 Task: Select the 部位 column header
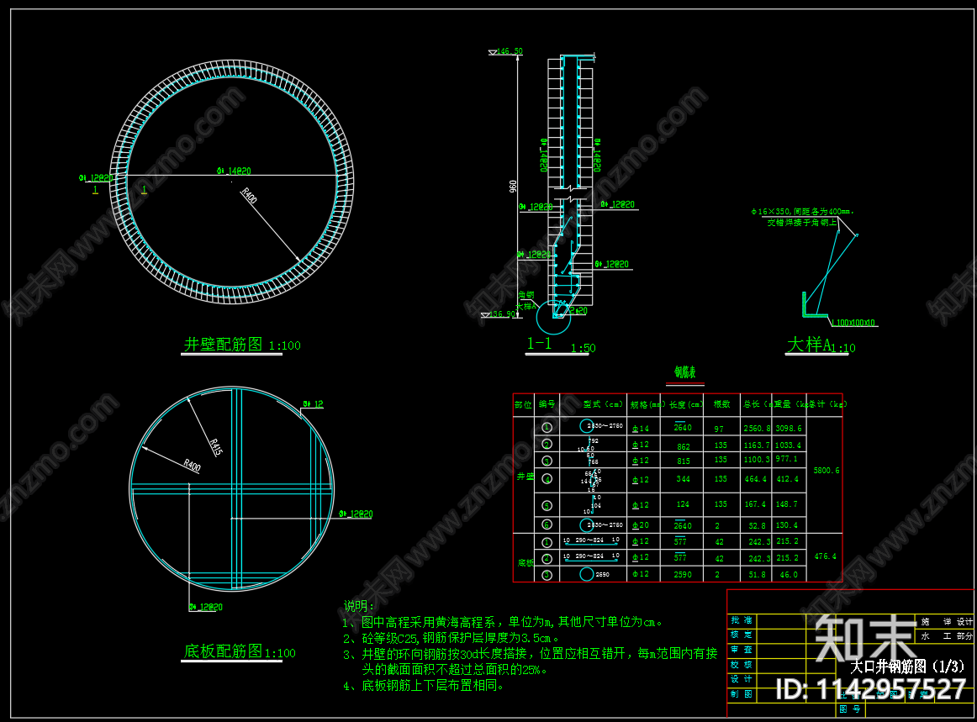coord(523,404)
